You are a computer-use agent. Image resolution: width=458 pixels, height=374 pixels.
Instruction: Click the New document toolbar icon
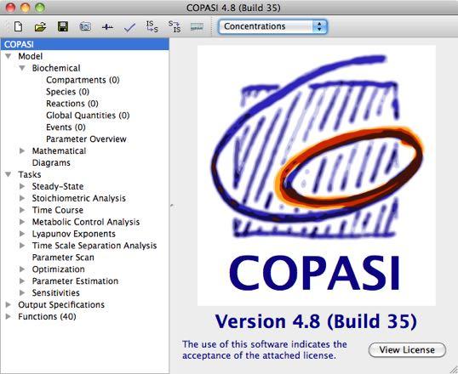[x=19, y=26]
